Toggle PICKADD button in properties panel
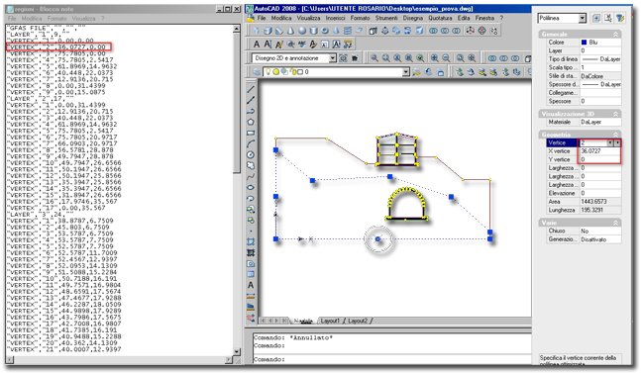The width and height of the screenshot is (641, 373). [x=596, y=18]
